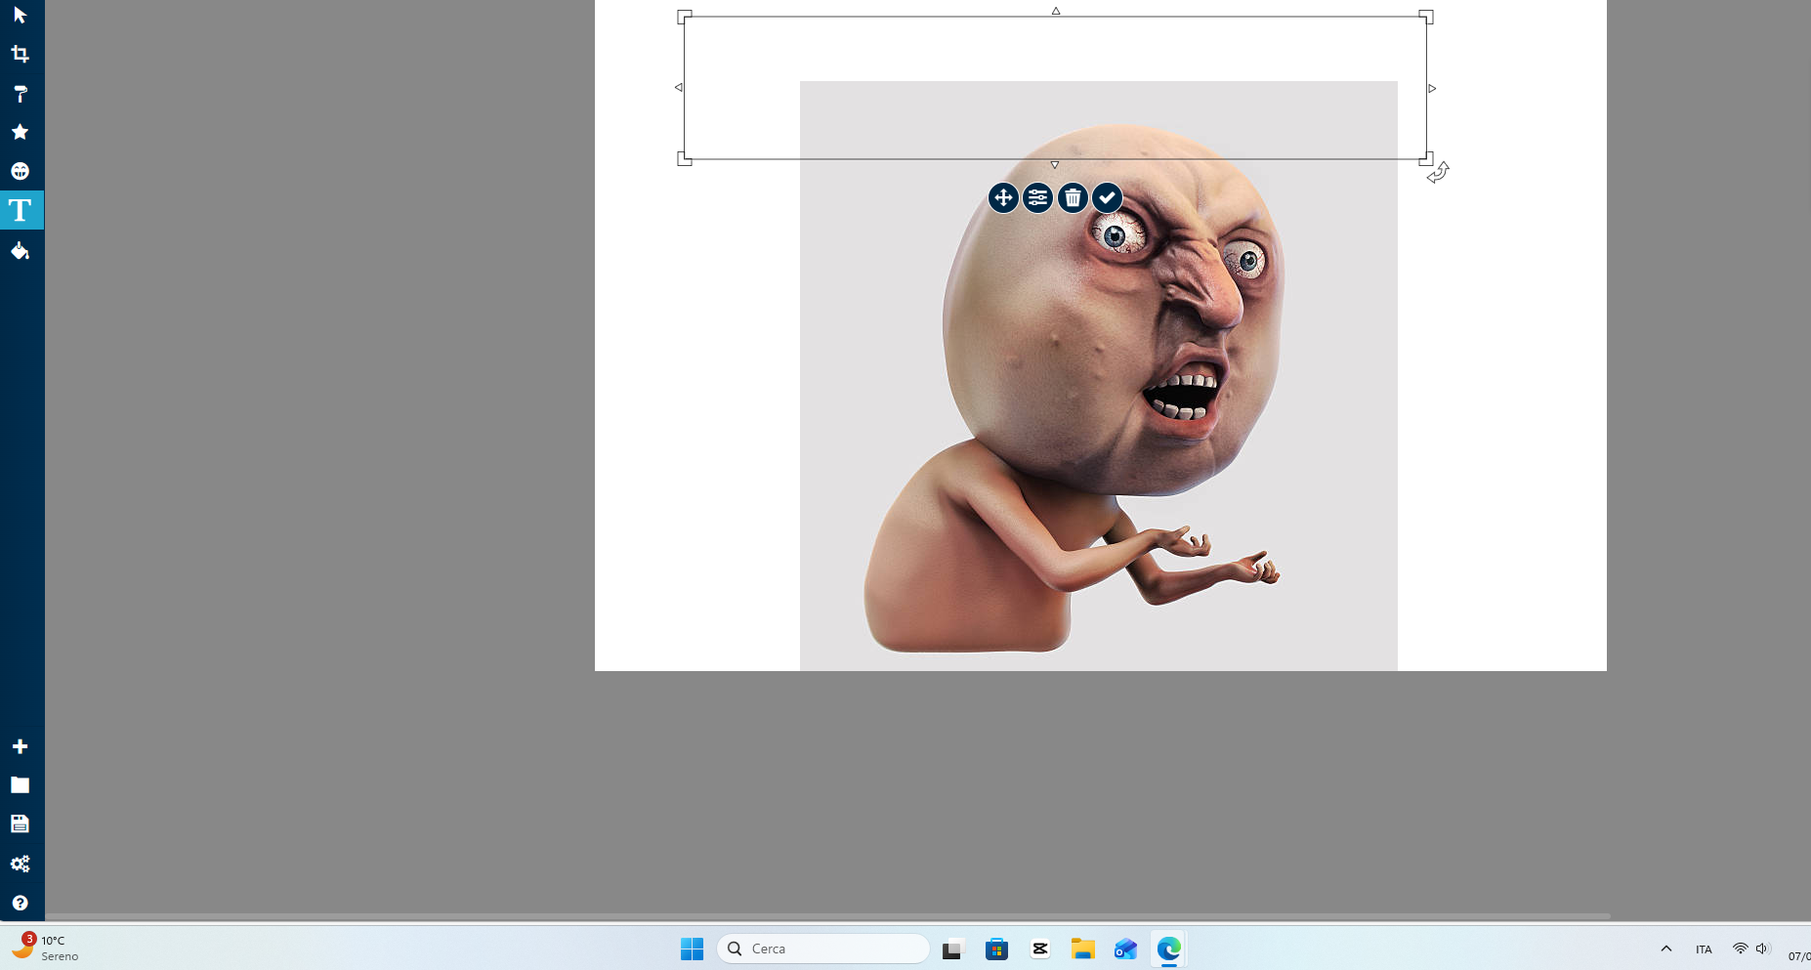Activate the Crop tool
The width and height of the screenshot is (1811, 970).
tap(21, 54)
